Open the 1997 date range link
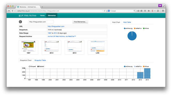Screen dimensions: 172x96 [x=49, y=33]
